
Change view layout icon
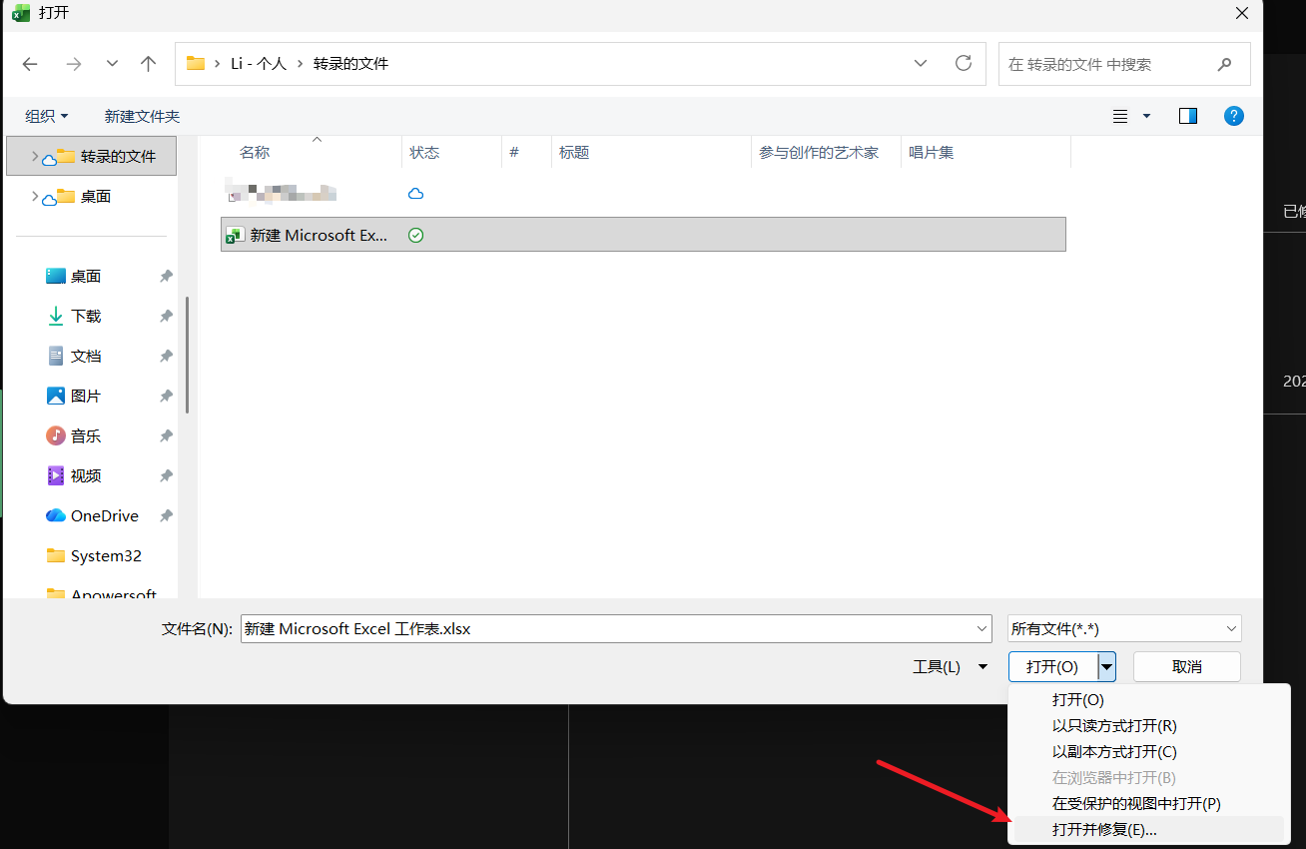click(x=1121, y=116)
